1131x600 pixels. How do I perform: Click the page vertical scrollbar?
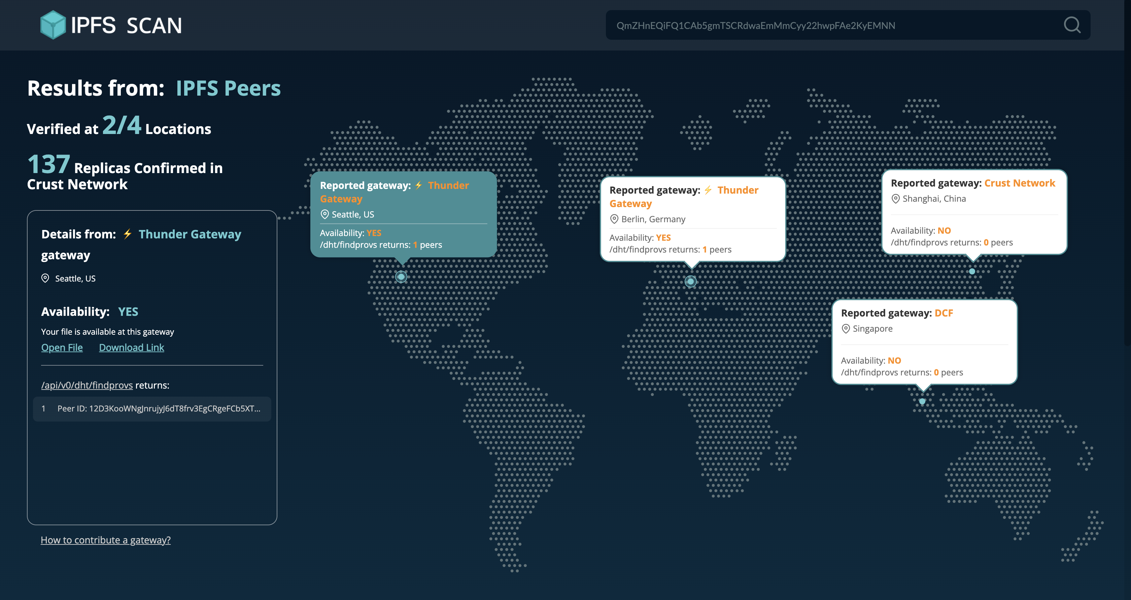[x=1128, y=173]
